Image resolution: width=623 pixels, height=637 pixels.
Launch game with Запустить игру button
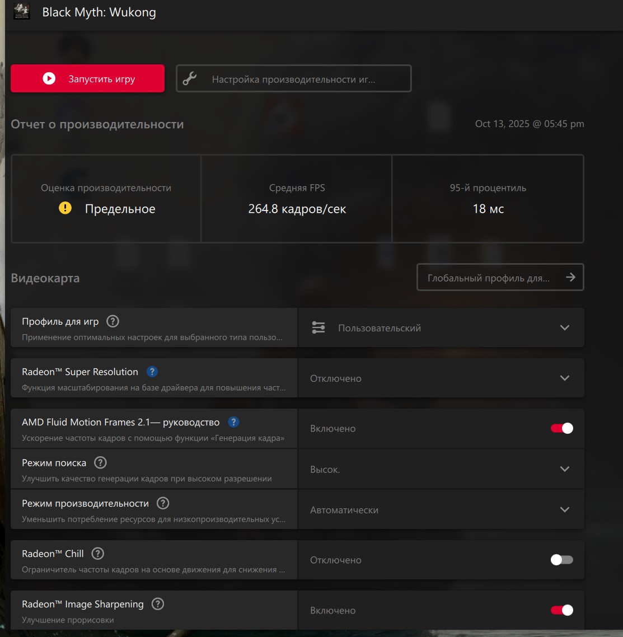(x=87, y=78)
